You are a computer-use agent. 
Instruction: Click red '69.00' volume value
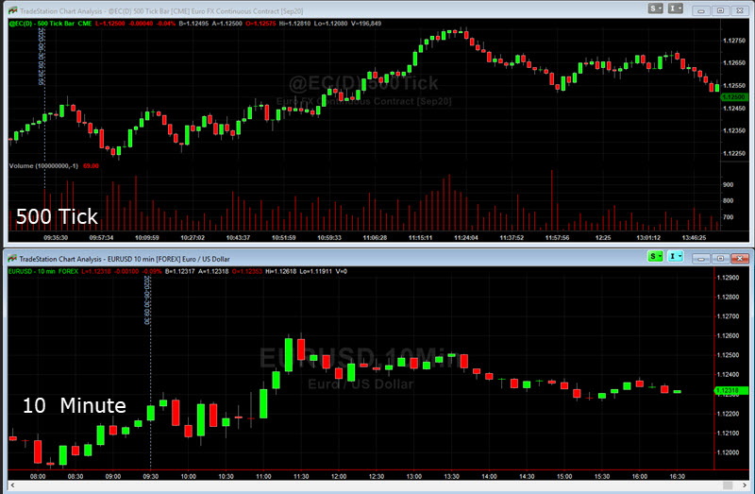point(91,166)
